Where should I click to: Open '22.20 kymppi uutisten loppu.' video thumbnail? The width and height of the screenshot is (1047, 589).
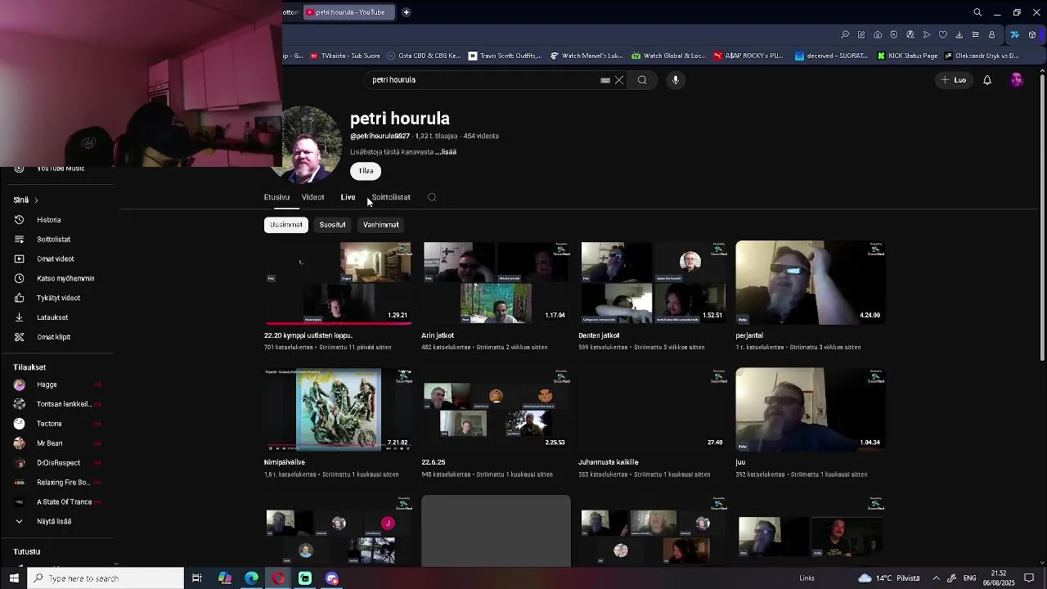(338, 282)
